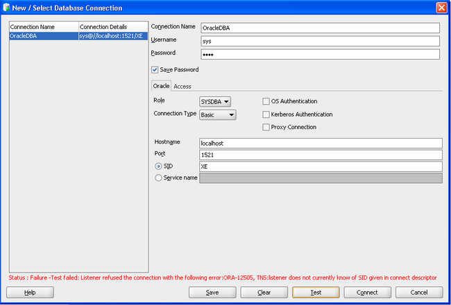
Task: Click the Connection Name field containing OracleDBA
Action: (x=320, y=28)
